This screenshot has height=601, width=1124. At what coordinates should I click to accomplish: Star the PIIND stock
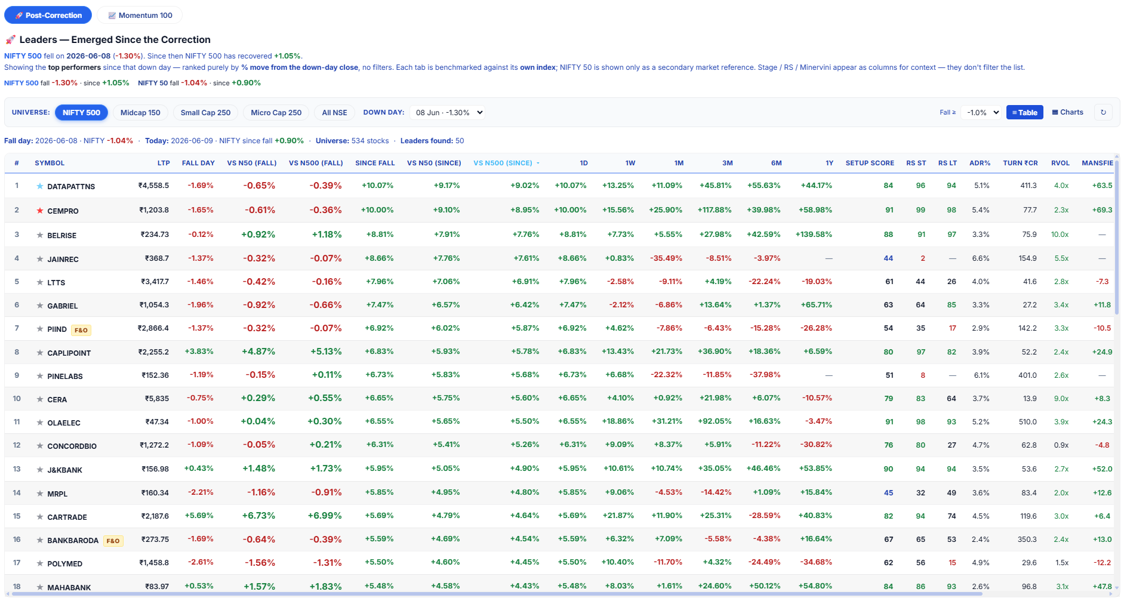pyautogui.click(x=40, y=329)
